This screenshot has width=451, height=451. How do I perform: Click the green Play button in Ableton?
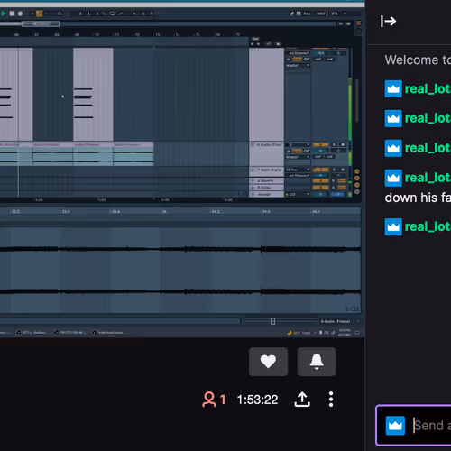pos(4,14)
